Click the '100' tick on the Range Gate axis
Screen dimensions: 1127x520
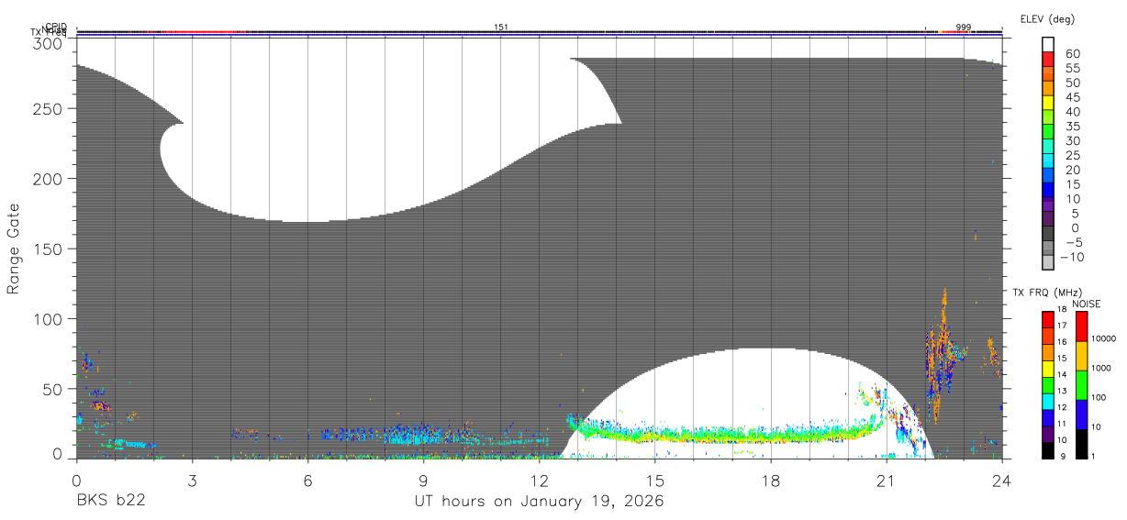pyautogui.click(x=50, y=319)
